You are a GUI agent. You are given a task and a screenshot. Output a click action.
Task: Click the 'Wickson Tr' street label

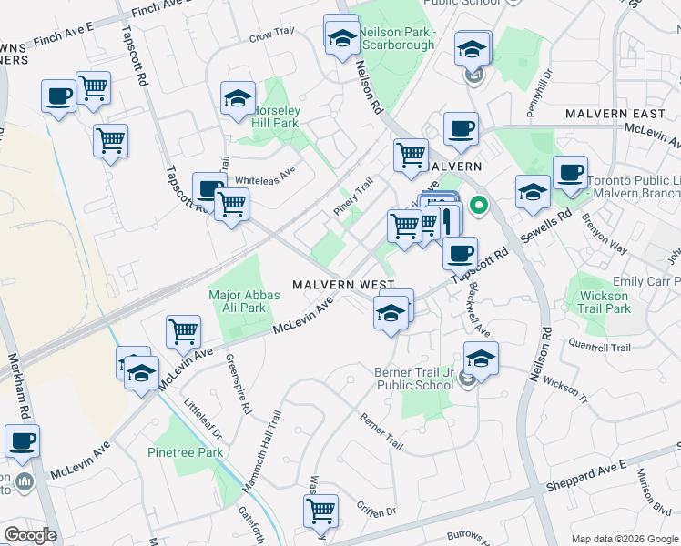tap(565, 389)
